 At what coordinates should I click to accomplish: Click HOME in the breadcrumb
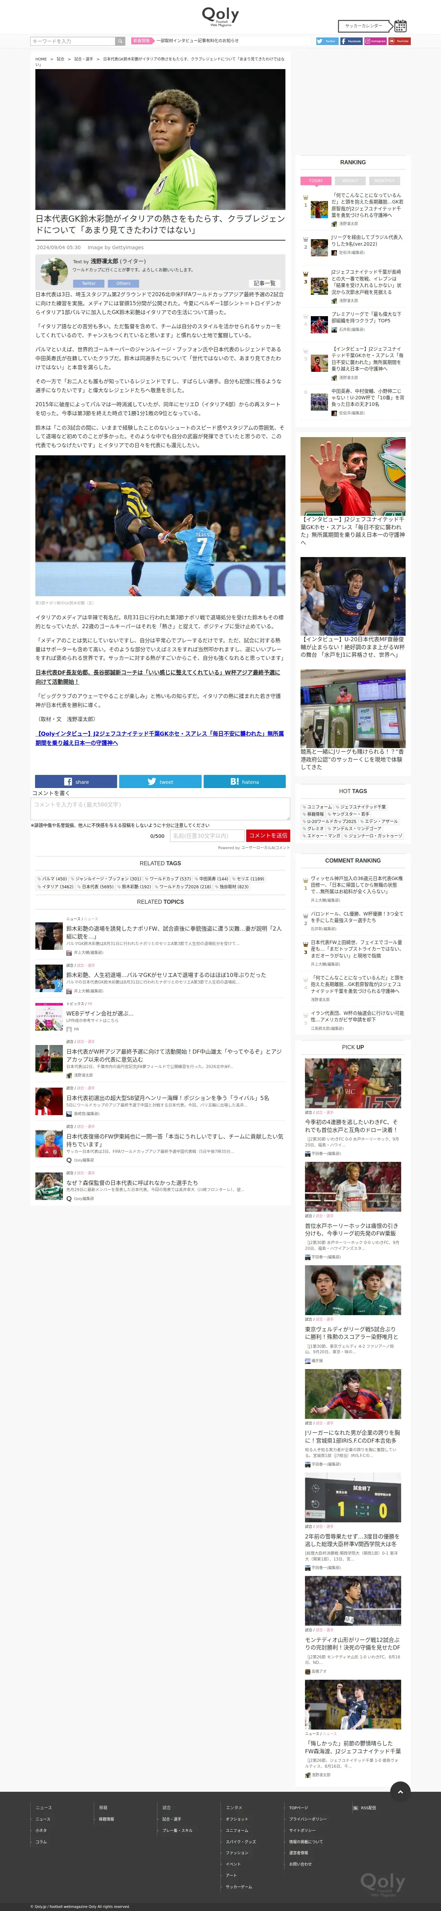(x=41, y=59)
